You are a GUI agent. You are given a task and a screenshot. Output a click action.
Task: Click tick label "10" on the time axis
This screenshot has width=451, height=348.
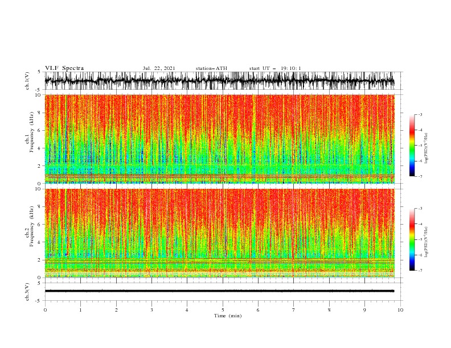(400, 310)
